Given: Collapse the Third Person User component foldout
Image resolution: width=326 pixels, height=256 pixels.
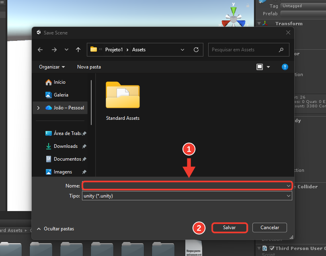Looking at the screenshot, I should 259,248.
